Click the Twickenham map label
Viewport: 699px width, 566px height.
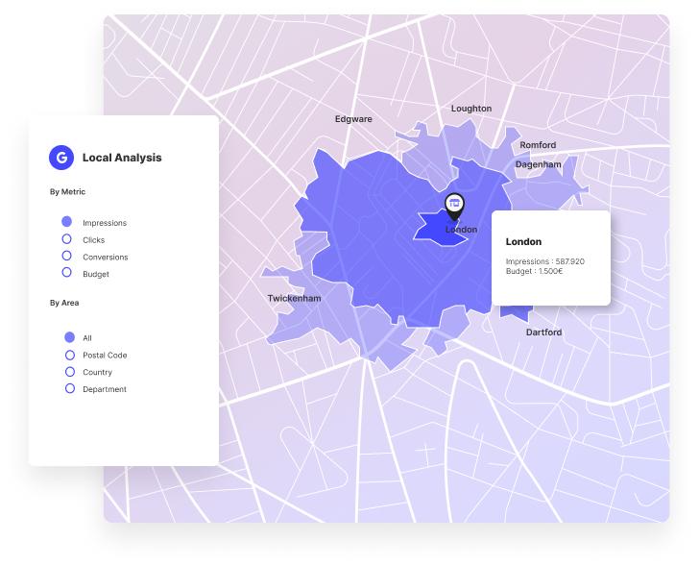pos(294,299)
